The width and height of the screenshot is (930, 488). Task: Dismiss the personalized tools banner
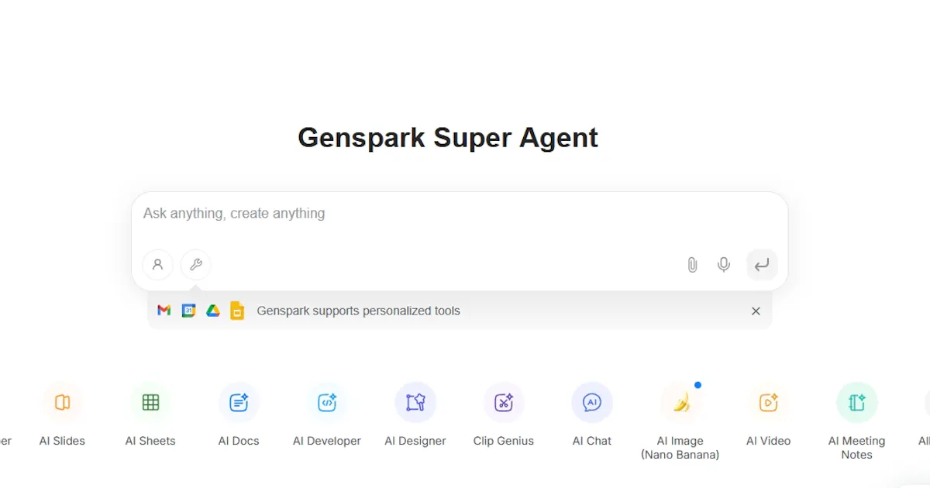tap(756, 311)
